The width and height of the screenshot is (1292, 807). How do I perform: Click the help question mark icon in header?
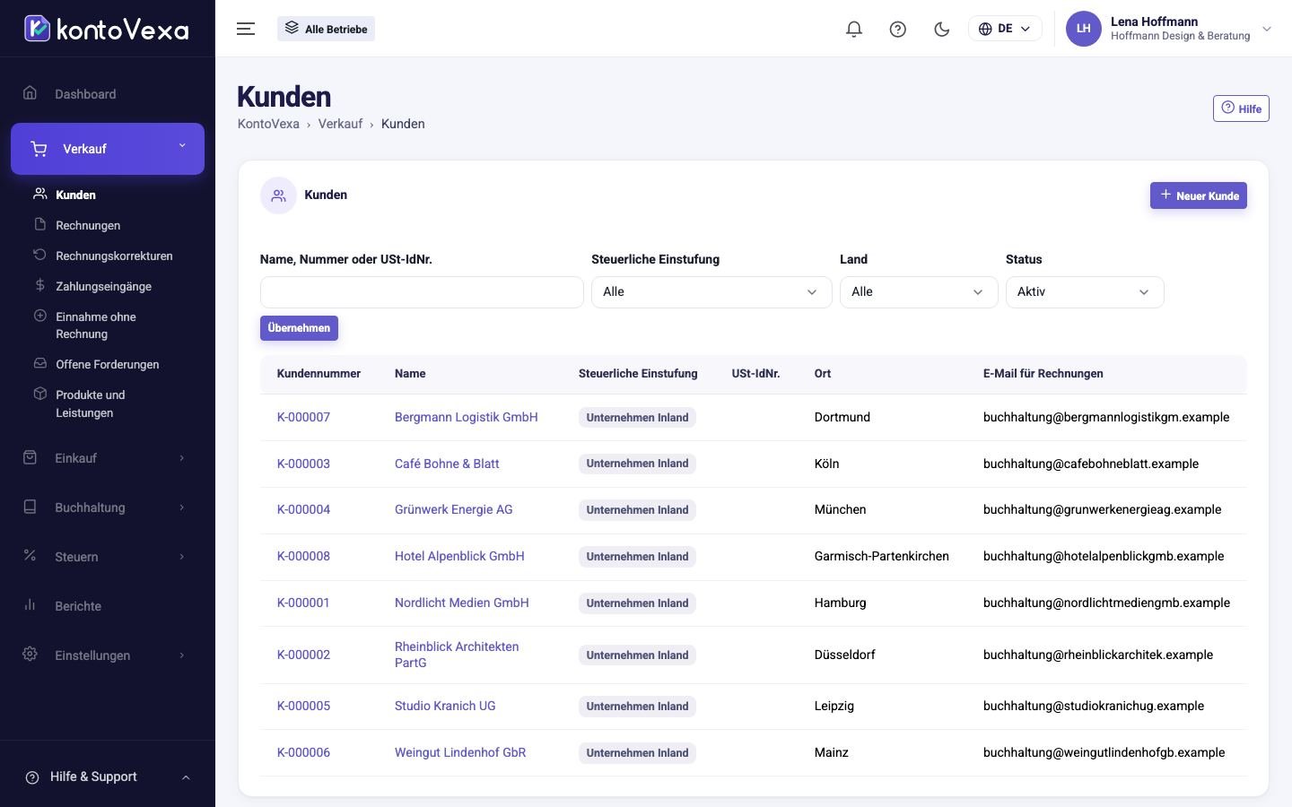coord(898,29)
